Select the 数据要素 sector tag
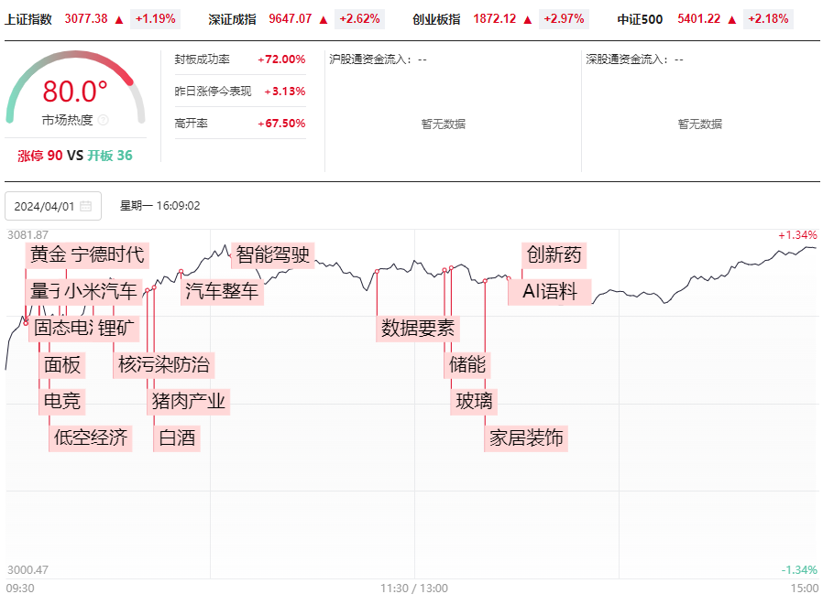The height and width of the screenshot is (605, 834). click(x=418, y=329)
